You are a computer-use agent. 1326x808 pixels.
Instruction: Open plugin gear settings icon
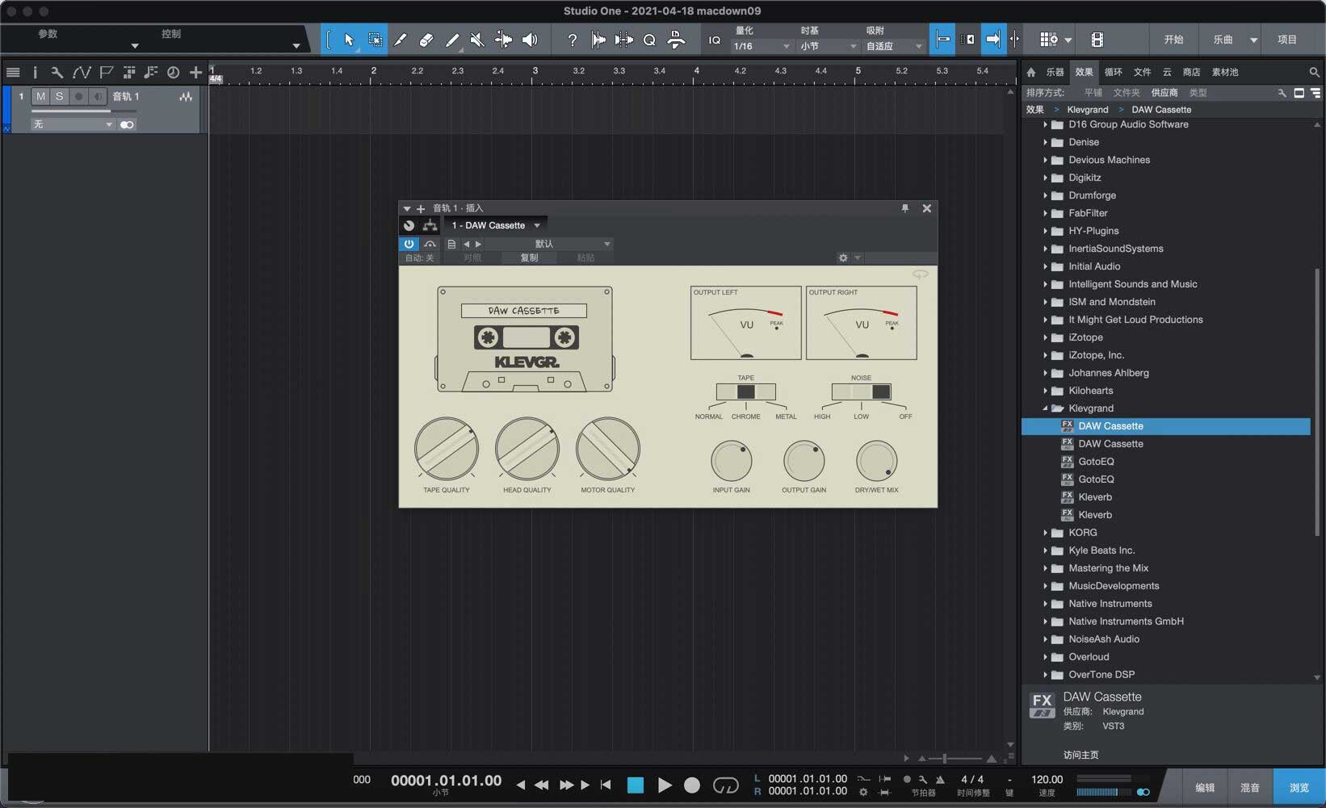(843, 257)
